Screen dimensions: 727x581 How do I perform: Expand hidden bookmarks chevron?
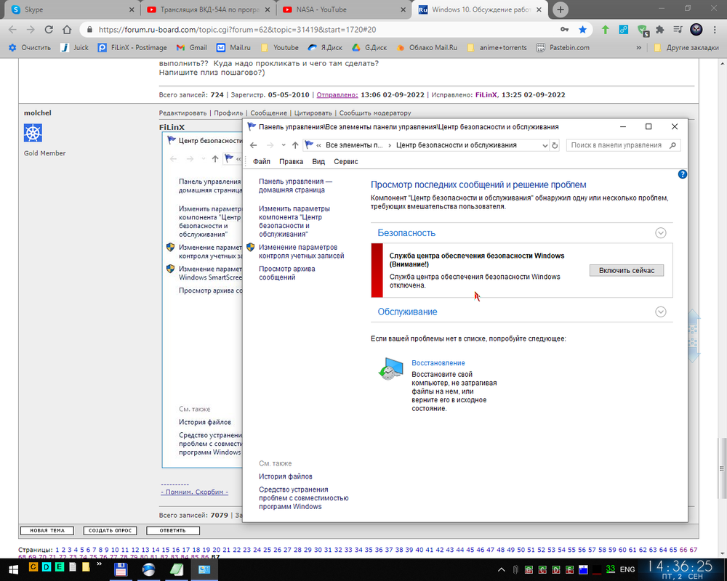(x=639, y=47)
